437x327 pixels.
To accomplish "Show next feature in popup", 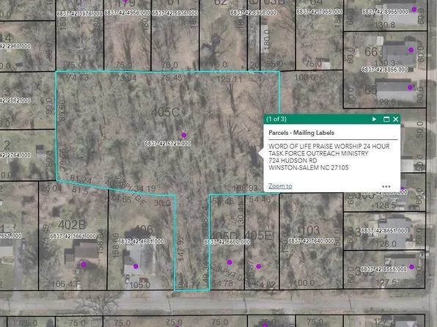I will coord(374,120).
